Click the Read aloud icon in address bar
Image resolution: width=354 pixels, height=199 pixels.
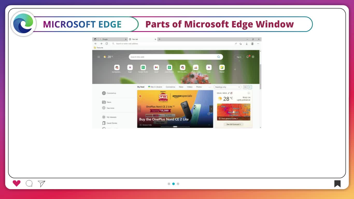coord(236,44)
